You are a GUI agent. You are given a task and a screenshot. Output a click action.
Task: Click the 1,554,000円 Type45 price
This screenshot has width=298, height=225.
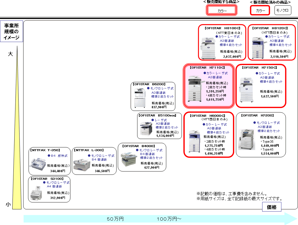pyautogui.click(x=270, y=154)
